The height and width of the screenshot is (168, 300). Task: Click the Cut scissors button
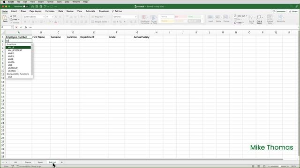pyautogui.click(x=13, y=16)
